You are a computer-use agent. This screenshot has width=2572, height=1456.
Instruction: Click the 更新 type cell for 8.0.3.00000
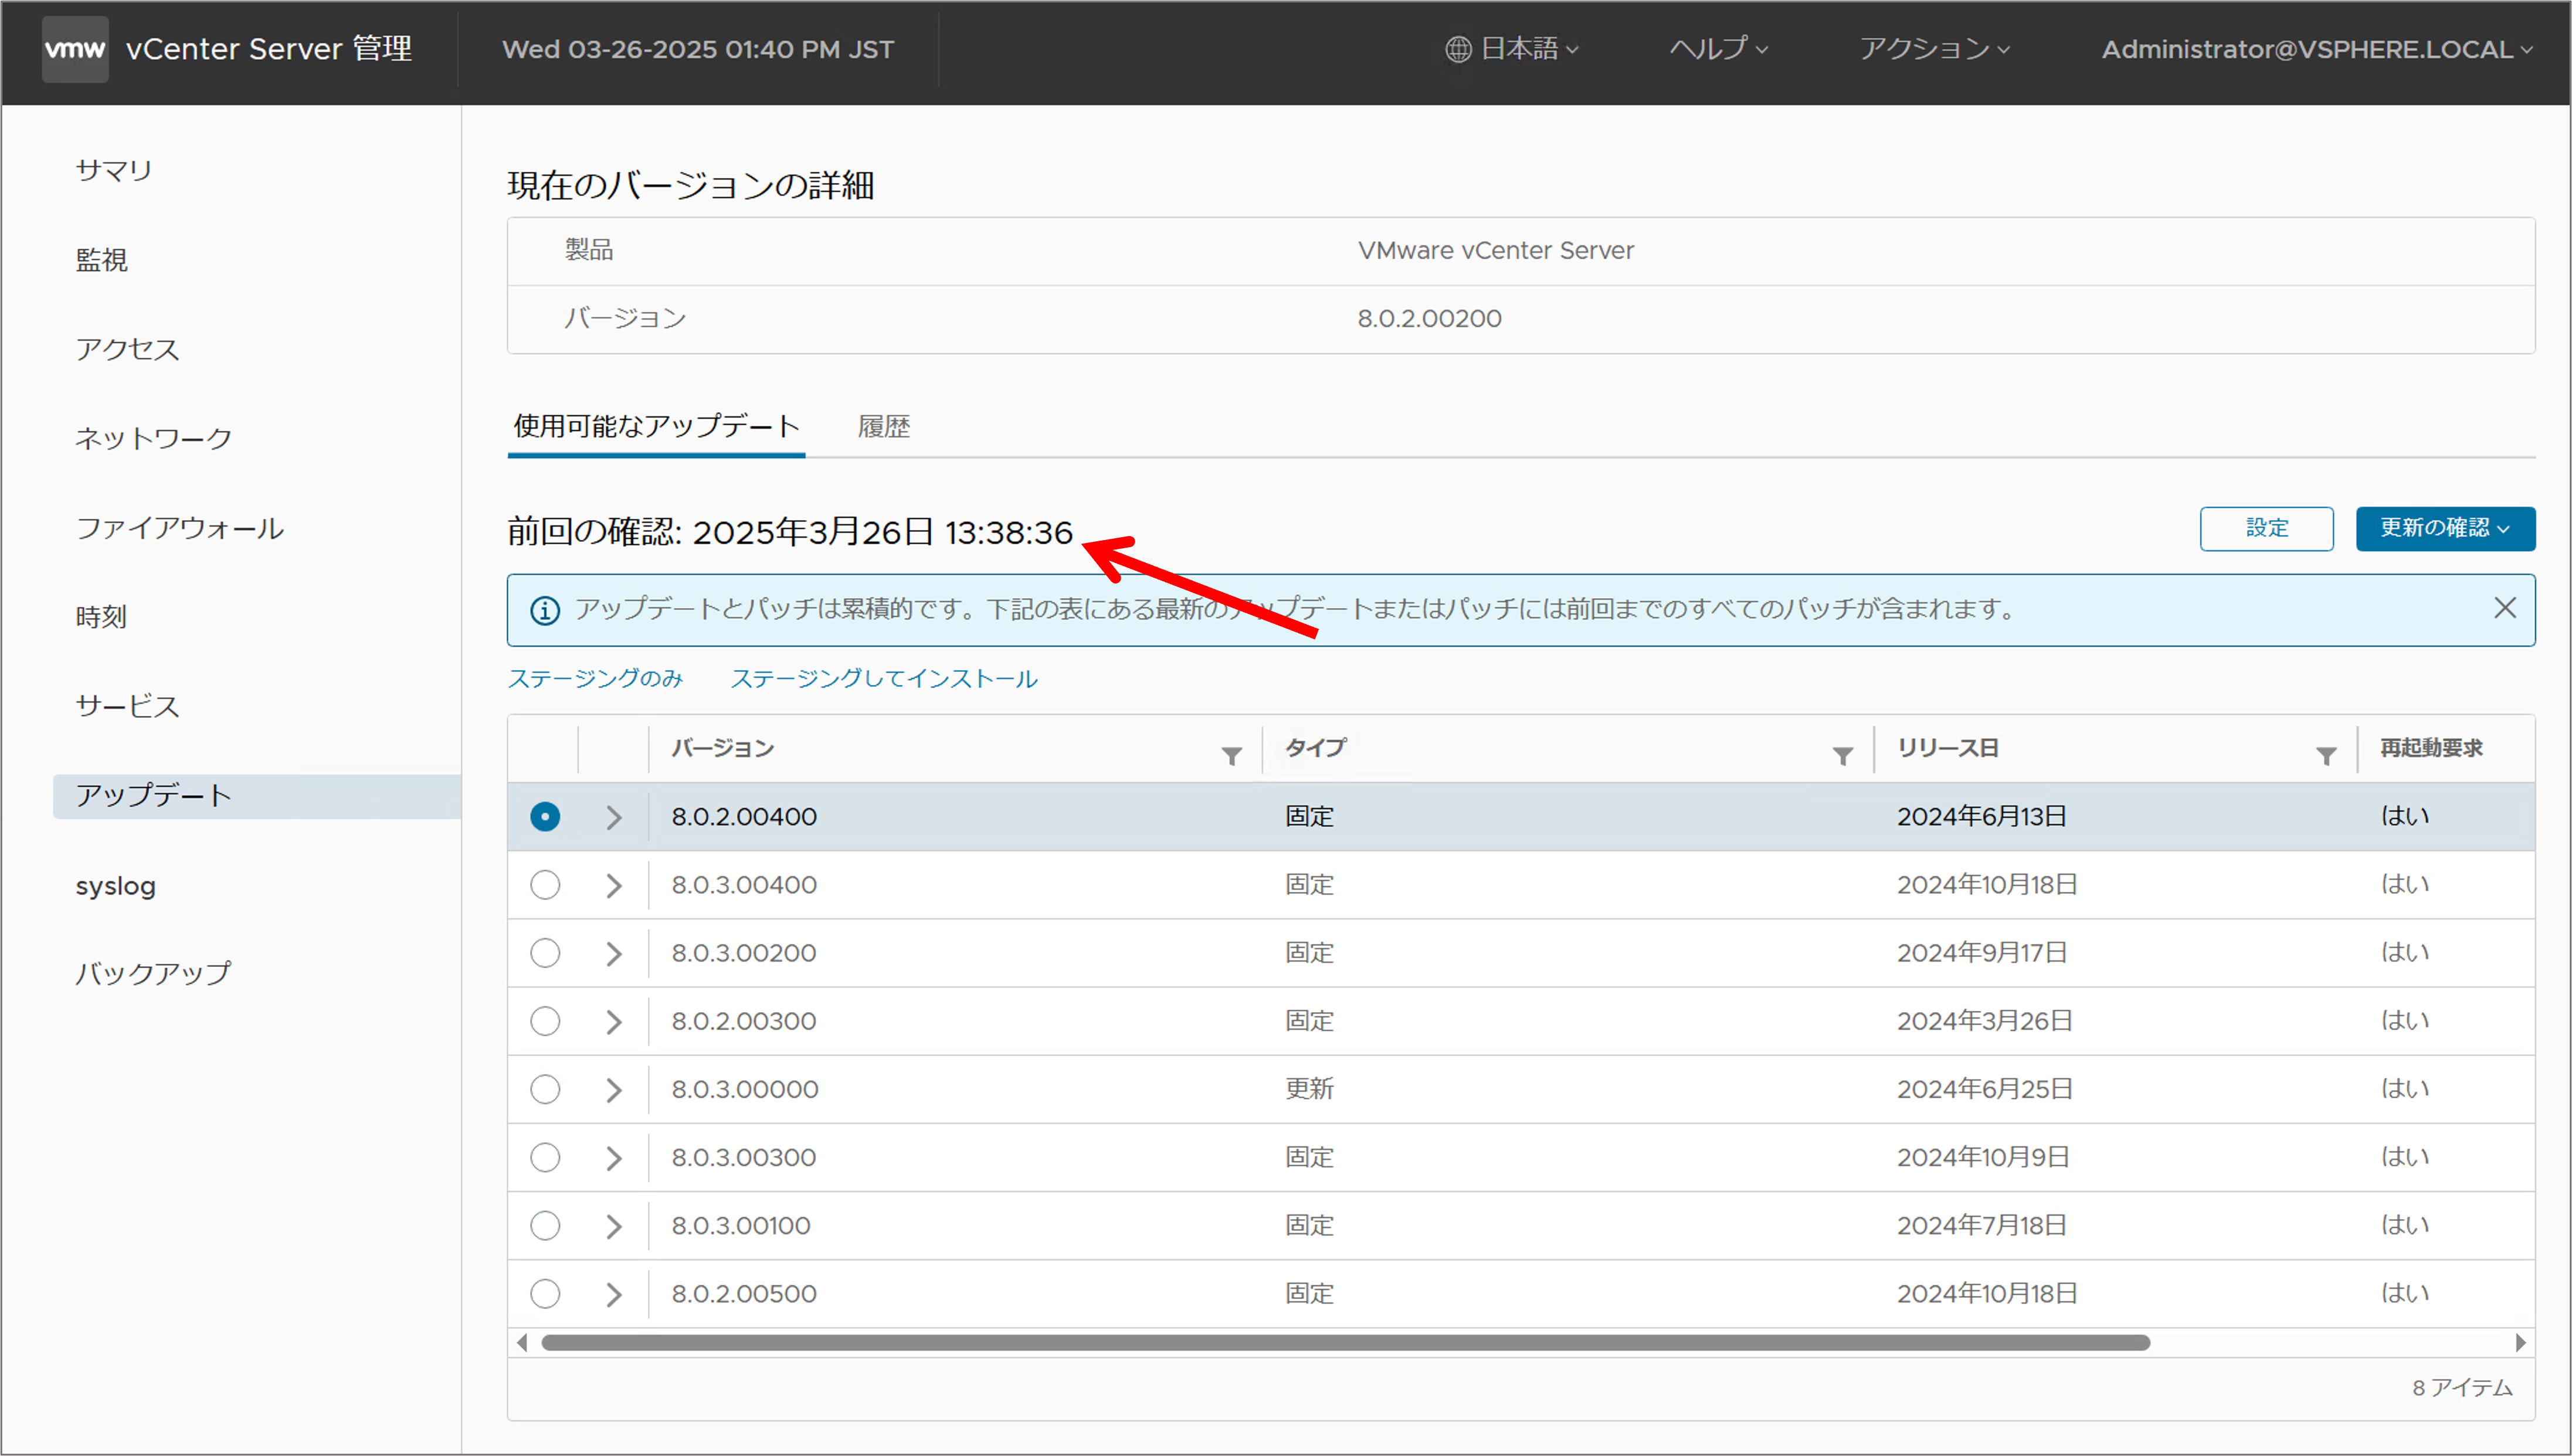(1309, 1089)
